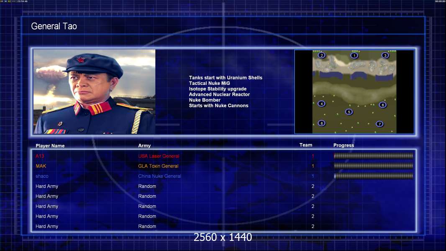Click the A13 loading progress bar
The width and height of the screenshot is (446, 251).
(374, 156)
